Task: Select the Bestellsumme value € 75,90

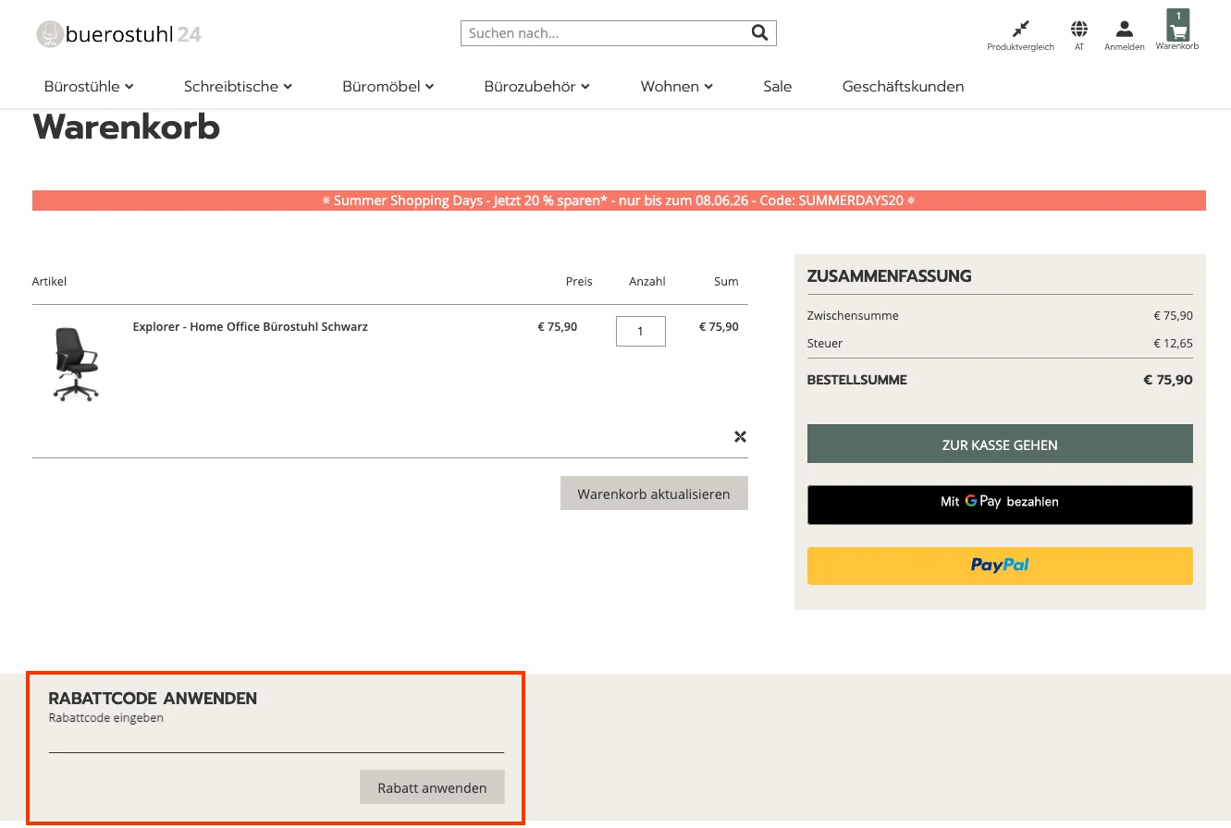Action: click(x=1168, y=380)
